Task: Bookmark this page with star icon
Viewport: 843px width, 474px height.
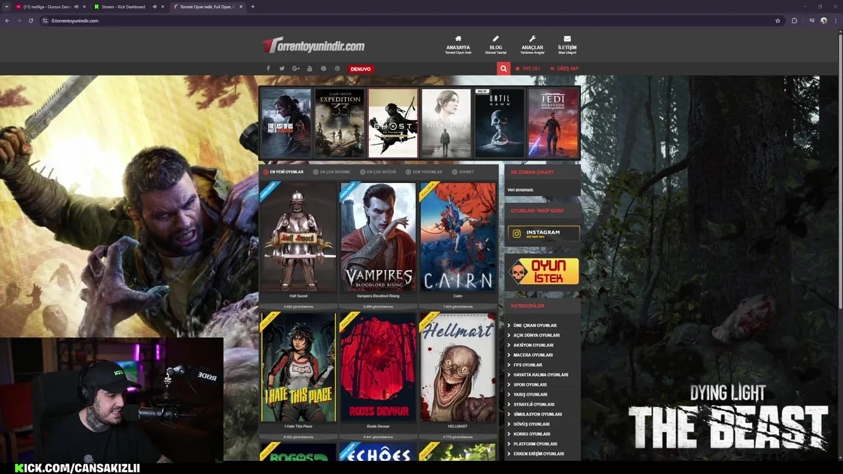Action: click(778, 20)
